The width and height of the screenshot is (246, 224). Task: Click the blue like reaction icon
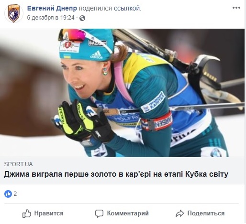coord(8,194)
